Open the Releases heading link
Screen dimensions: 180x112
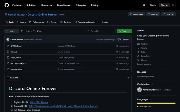tap(141, 72)
